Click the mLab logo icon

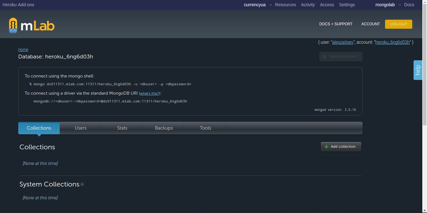click(13, 26)
